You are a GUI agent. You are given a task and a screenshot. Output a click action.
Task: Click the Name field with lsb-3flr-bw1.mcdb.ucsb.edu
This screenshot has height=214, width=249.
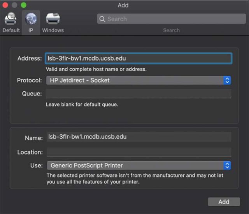139,137
